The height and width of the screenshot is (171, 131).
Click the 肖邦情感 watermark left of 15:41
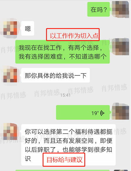tap(47, 93)
